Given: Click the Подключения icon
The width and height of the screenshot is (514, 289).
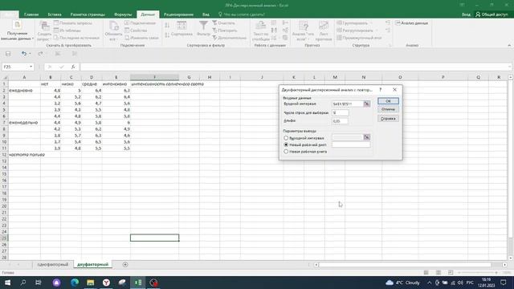Looking at the screenshot, I should (127, 23).
